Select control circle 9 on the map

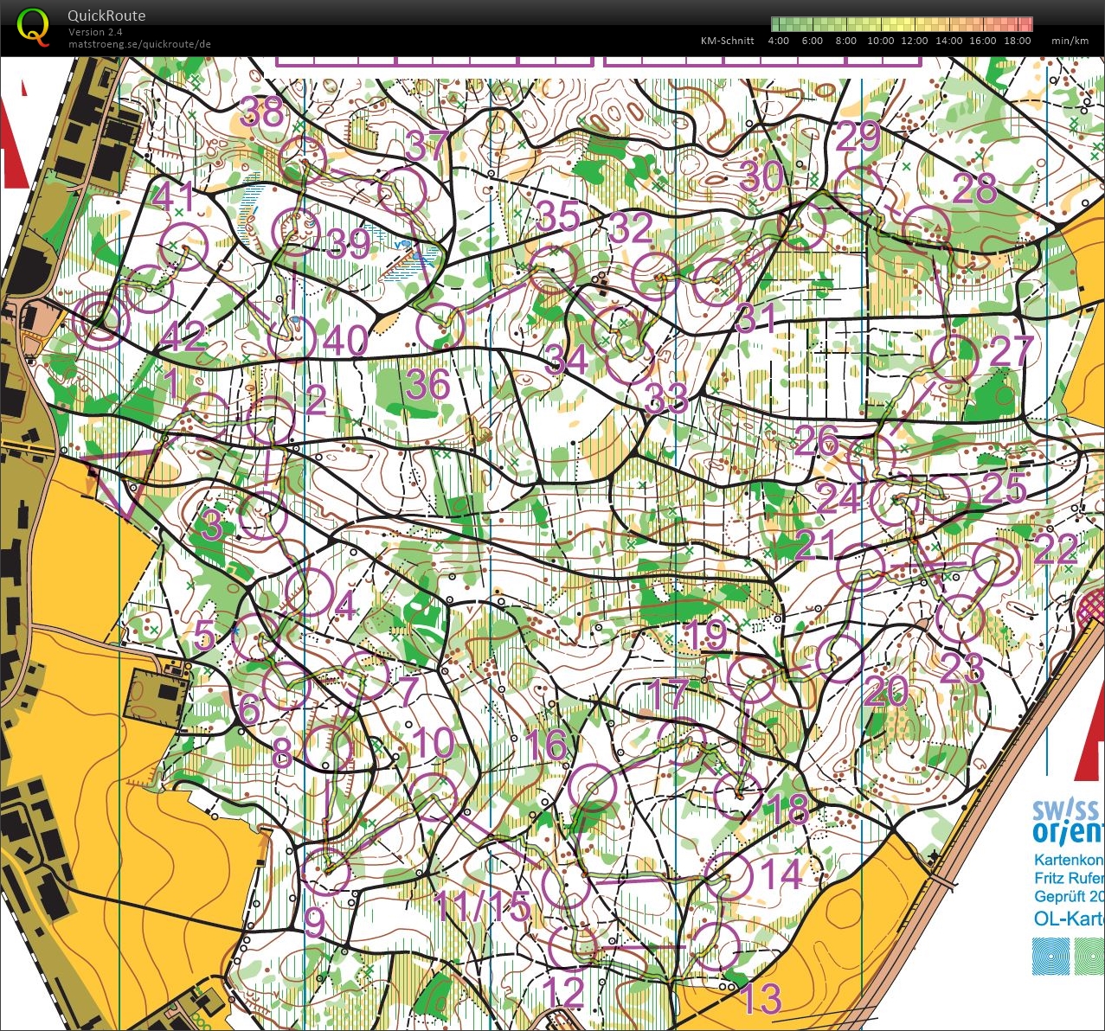(327, 871)
